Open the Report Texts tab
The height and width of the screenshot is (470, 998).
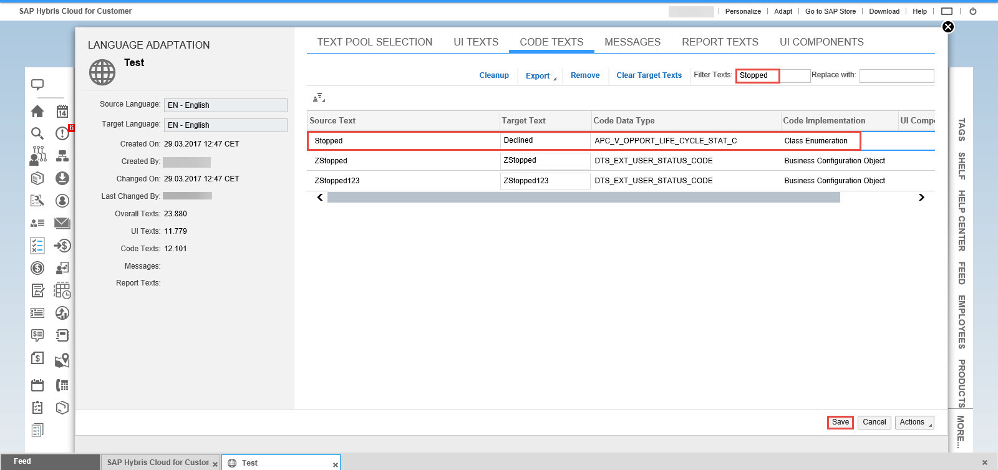click(720, 42)
